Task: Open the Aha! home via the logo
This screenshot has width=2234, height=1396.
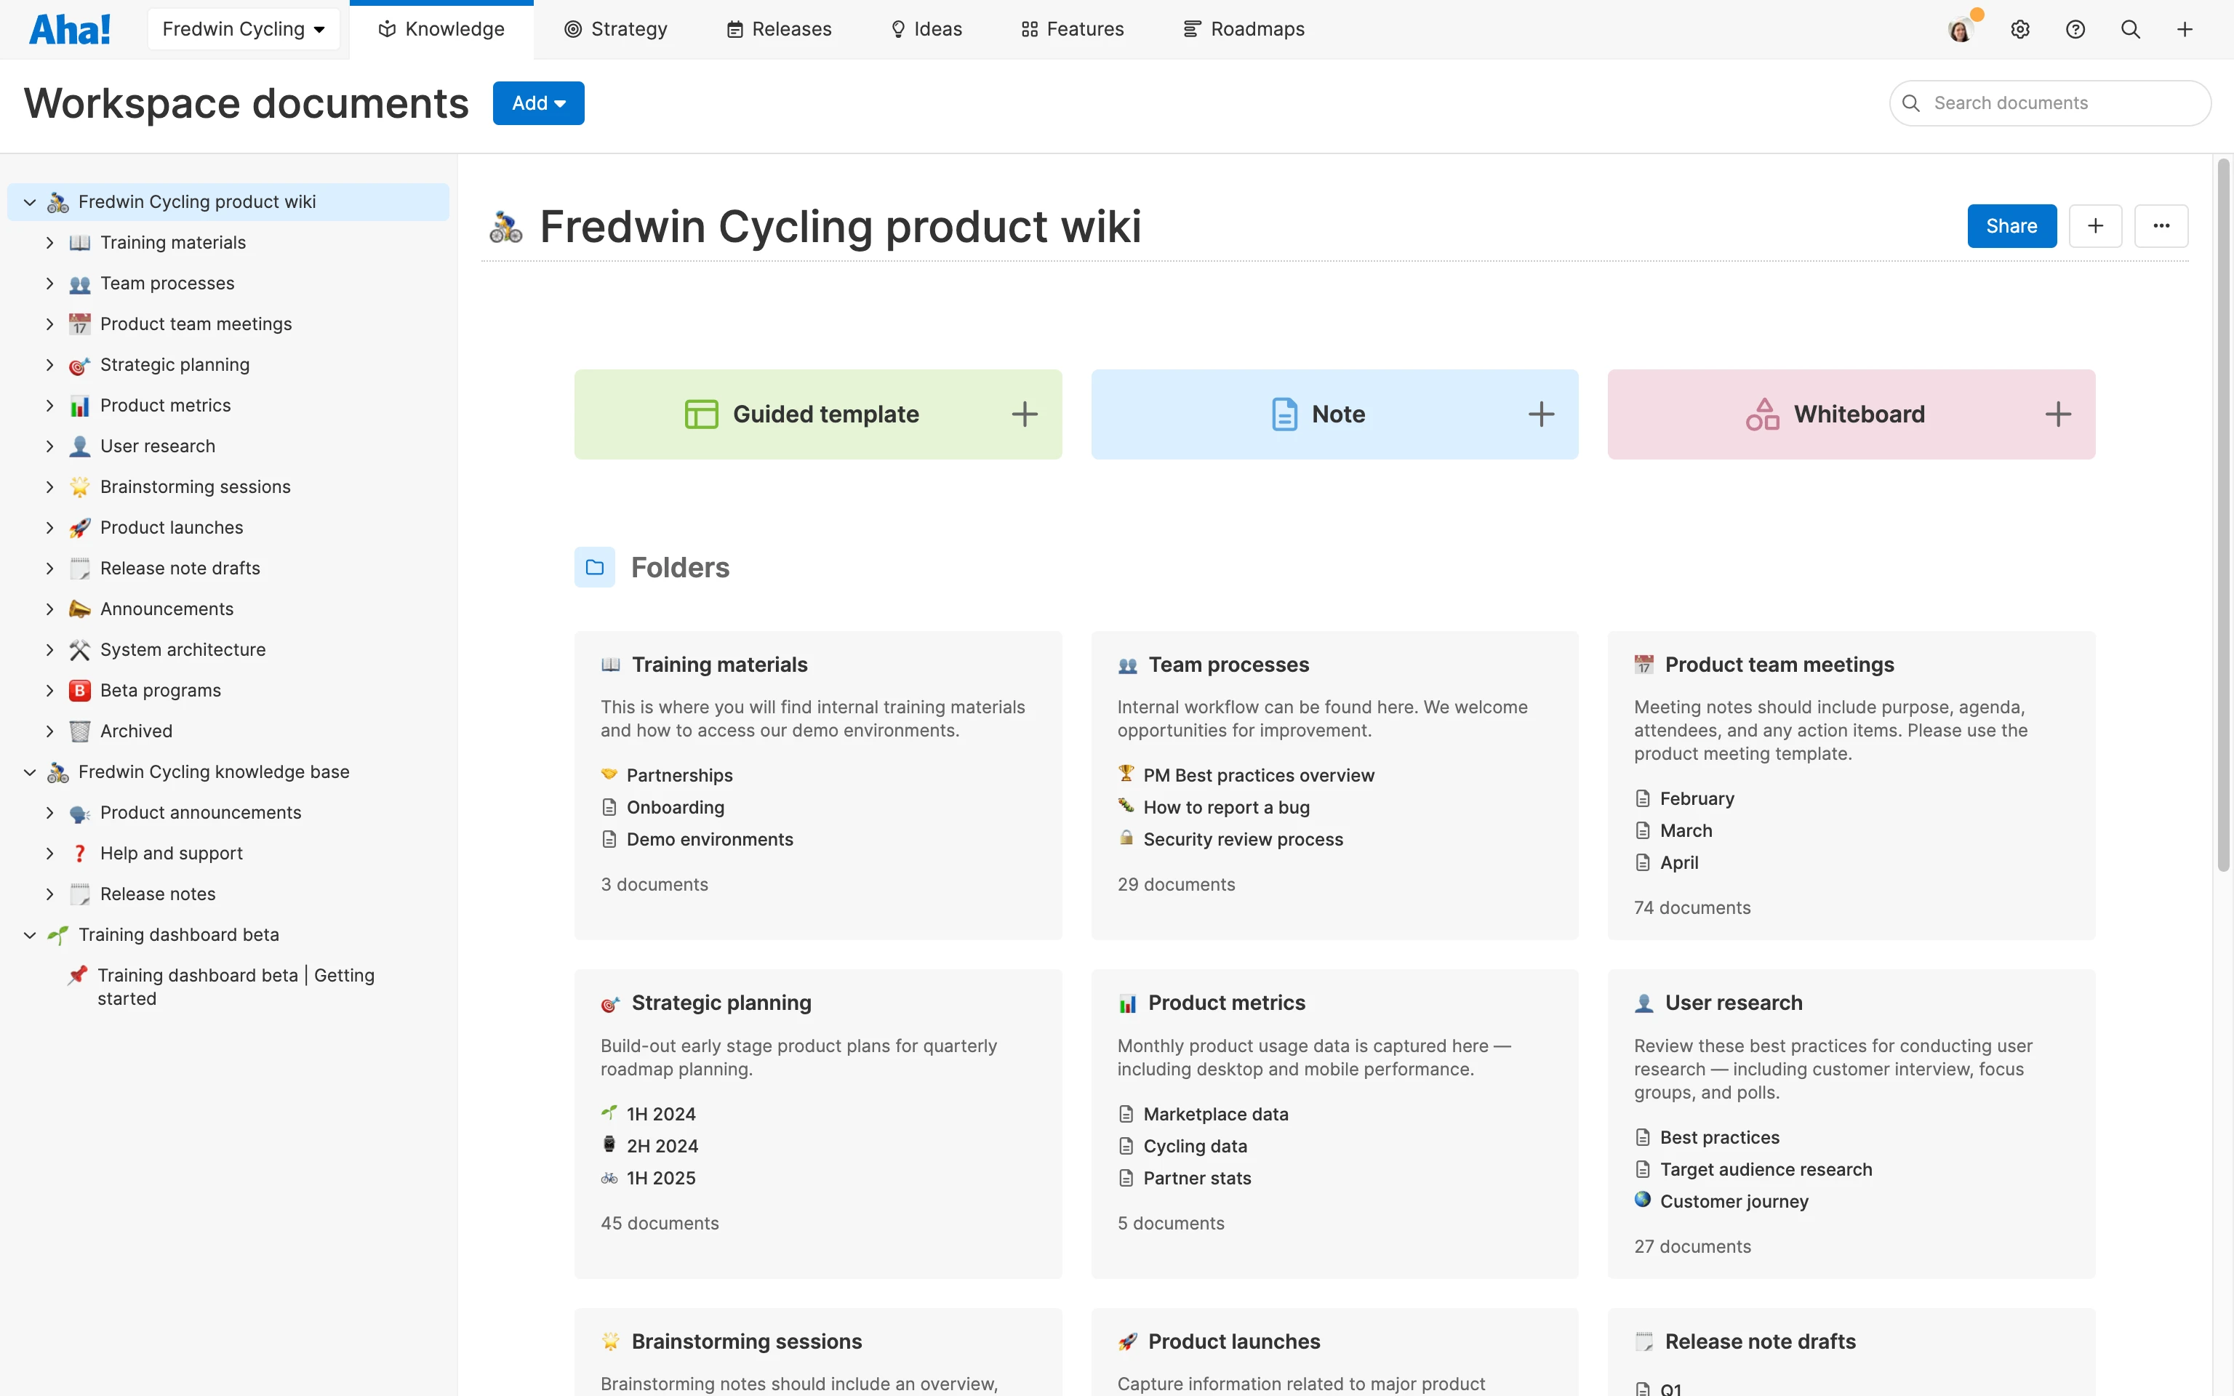Action: click(69, 28)
